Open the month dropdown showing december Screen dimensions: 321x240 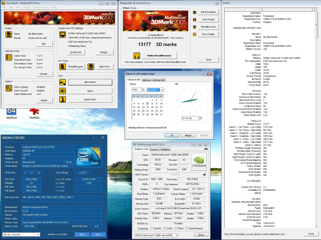click(x=162, y=90)
